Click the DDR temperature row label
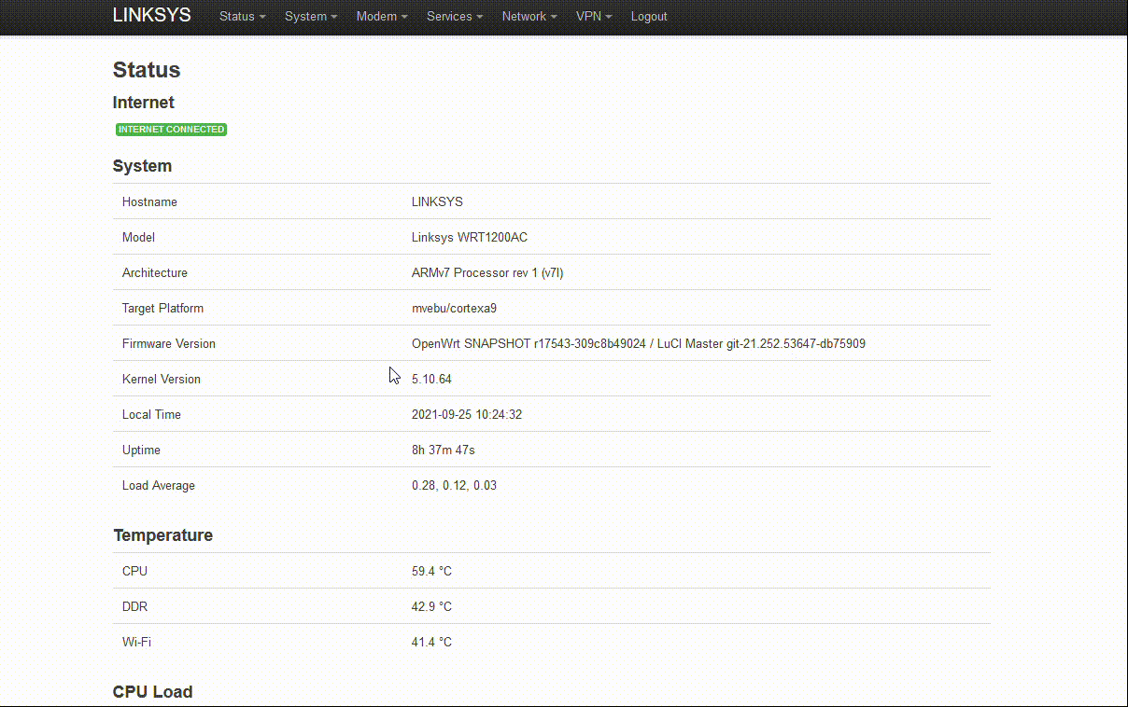Viewport: 1128px width, 707px height. [x=134, y=606]
